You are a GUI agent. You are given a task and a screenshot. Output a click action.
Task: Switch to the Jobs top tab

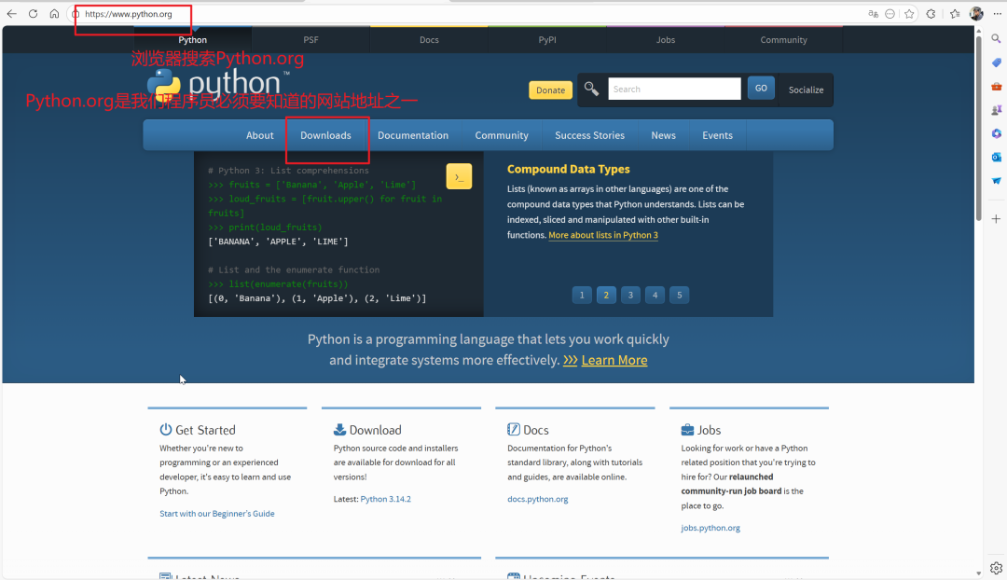pos(666,40)
